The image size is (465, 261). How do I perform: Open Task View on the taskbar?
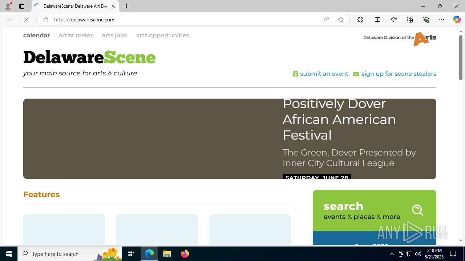pos(131,254)
